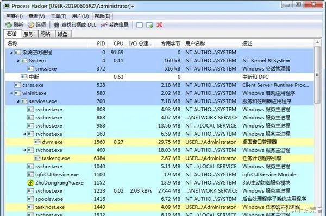Switch to the Services (服务) tab
This screenshot has height=216, width=326.
pos(30,34)
